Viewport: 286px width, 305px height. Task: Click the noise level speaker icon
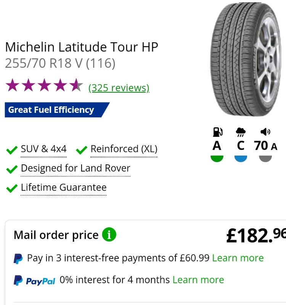(x=265, y=132)
